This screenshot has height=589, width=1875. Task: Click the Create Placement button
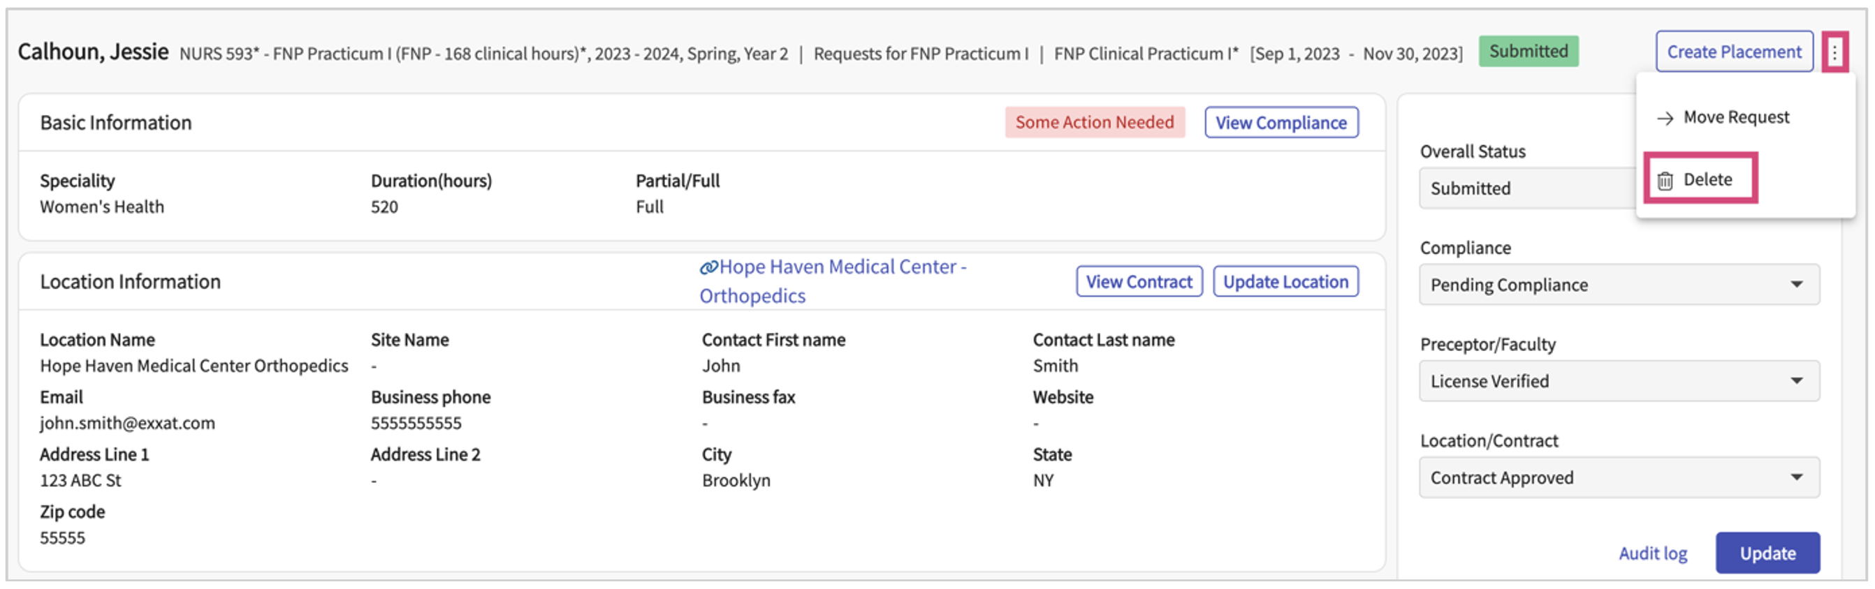pyautogui.click(x=1734, y=52)
